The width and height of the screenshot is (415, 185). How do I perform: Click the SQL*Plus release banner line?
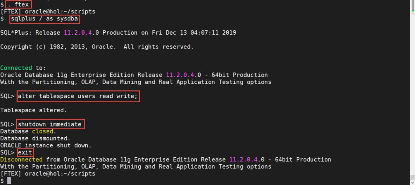click(118, 33)
